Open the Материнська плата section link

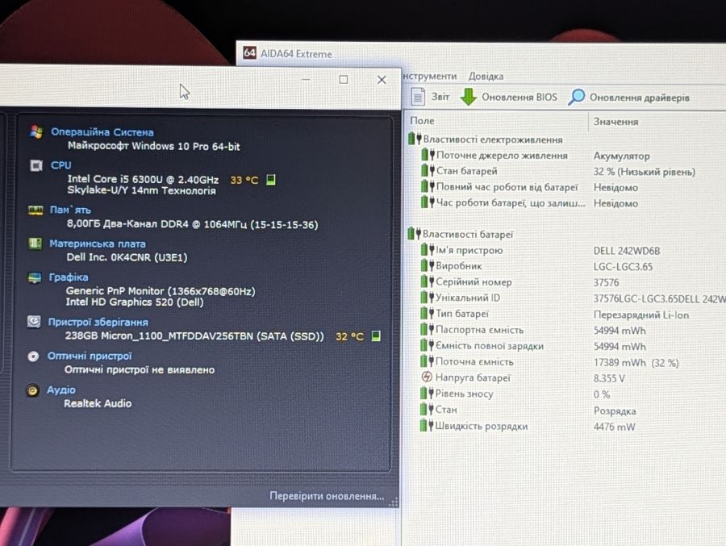98,244
